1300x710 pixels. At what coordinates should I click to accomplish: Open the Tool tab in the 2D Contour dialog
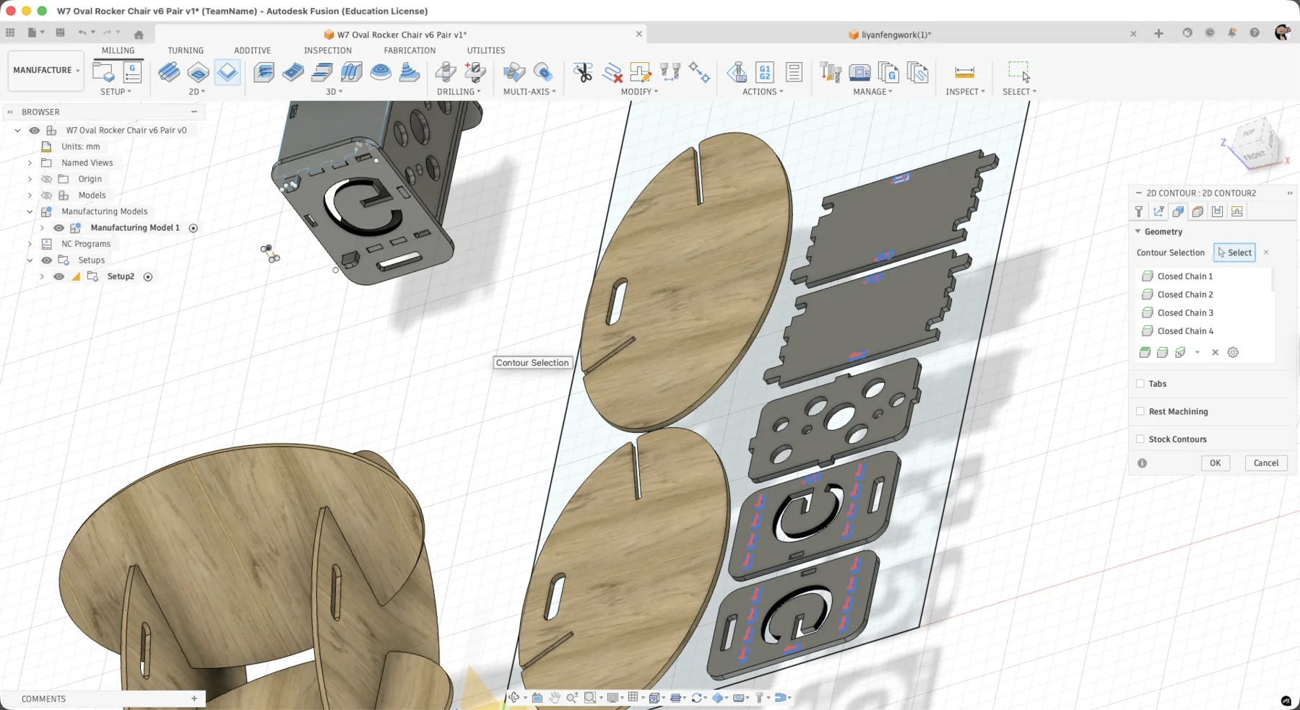1139,211
